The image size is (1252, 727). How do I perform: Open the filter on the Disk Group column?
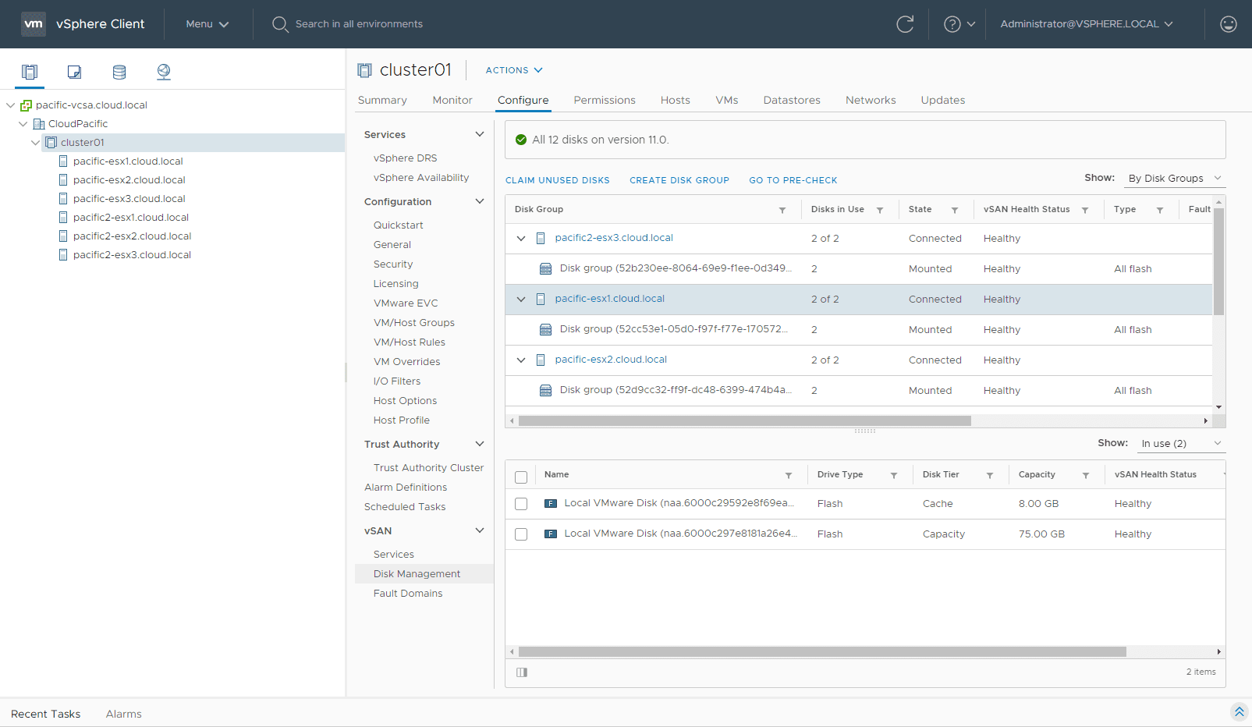tap(782, 209)
